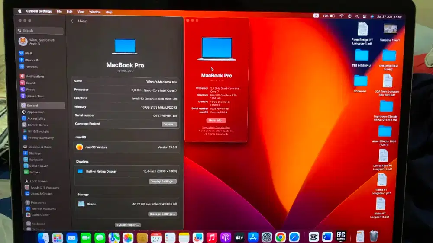Screen dimensions: 433x243
Task: Open Storage Settings button
Action: 162,214
